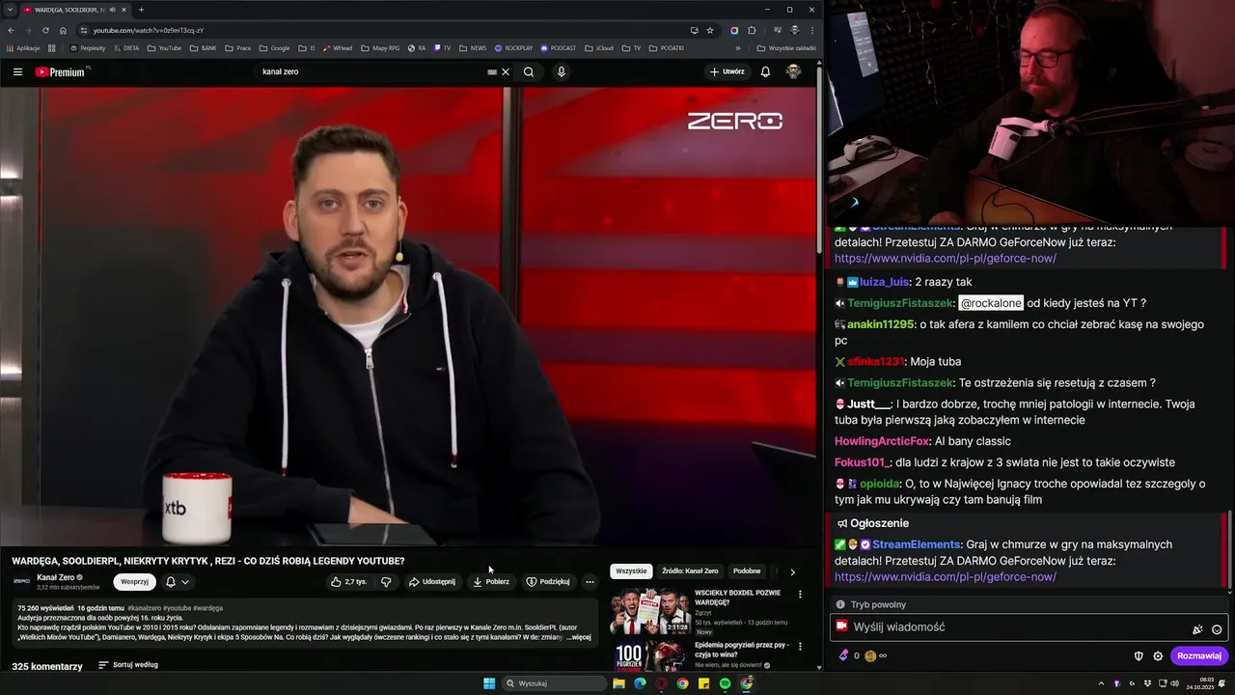Open the channel points bits icon
1235x695 pixels.
(843, 655)
